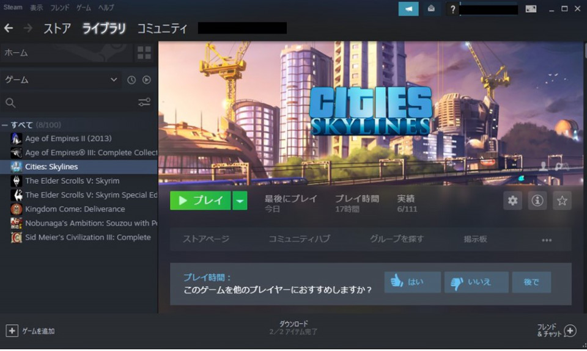
Task: Start the game with the プレイ button
Action: coord(201,201)
